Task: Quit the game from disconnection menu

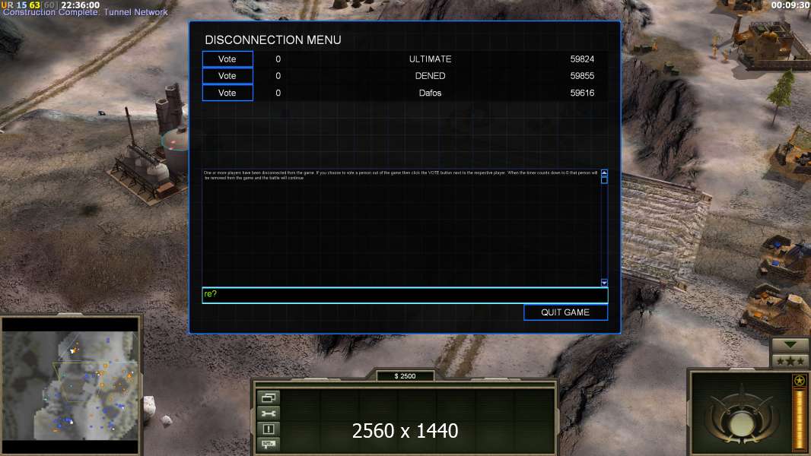Action: pyautogui.click(x=565, y=312)
